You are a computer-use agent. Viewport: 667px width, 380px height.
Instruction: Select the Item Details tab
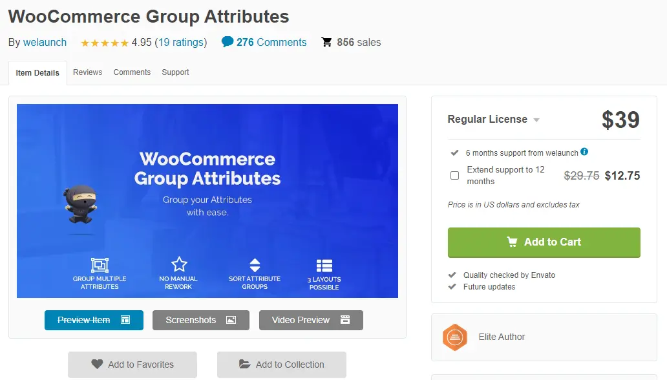pyautogui.click(x=37, y=73)
